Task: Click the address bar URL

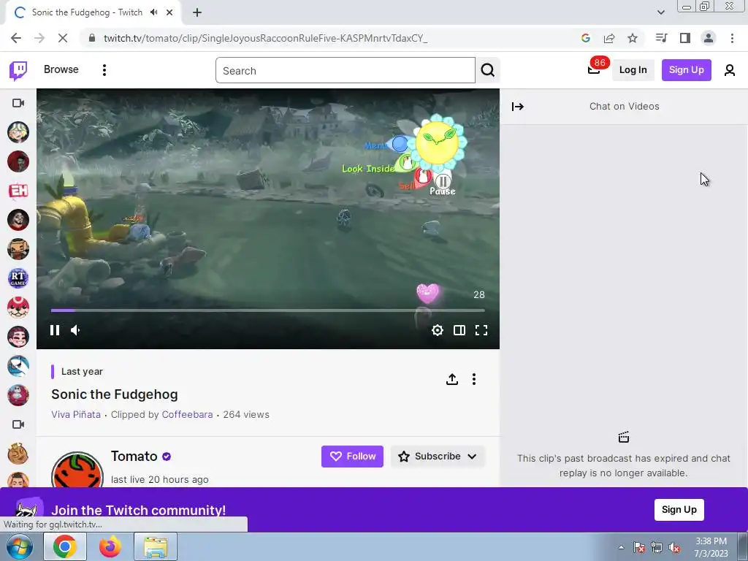Action: click(x=265, y=38)
